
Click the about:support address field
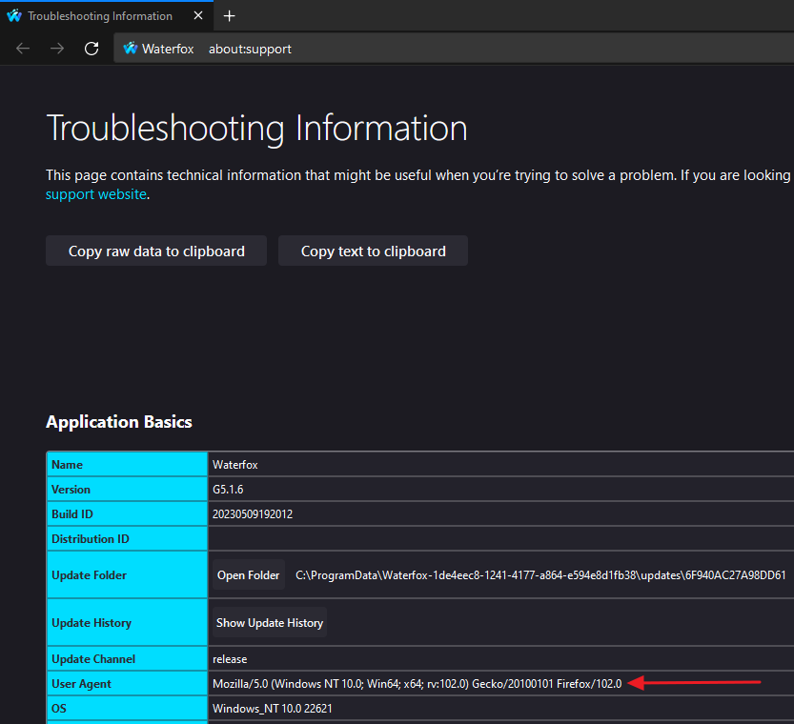pos(250,49)
